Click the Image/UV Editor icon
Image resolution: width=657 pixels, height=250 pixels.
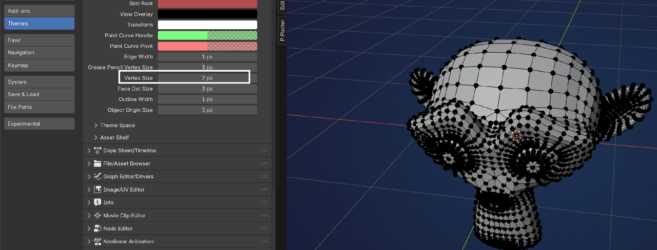click(x=98, y=190)
